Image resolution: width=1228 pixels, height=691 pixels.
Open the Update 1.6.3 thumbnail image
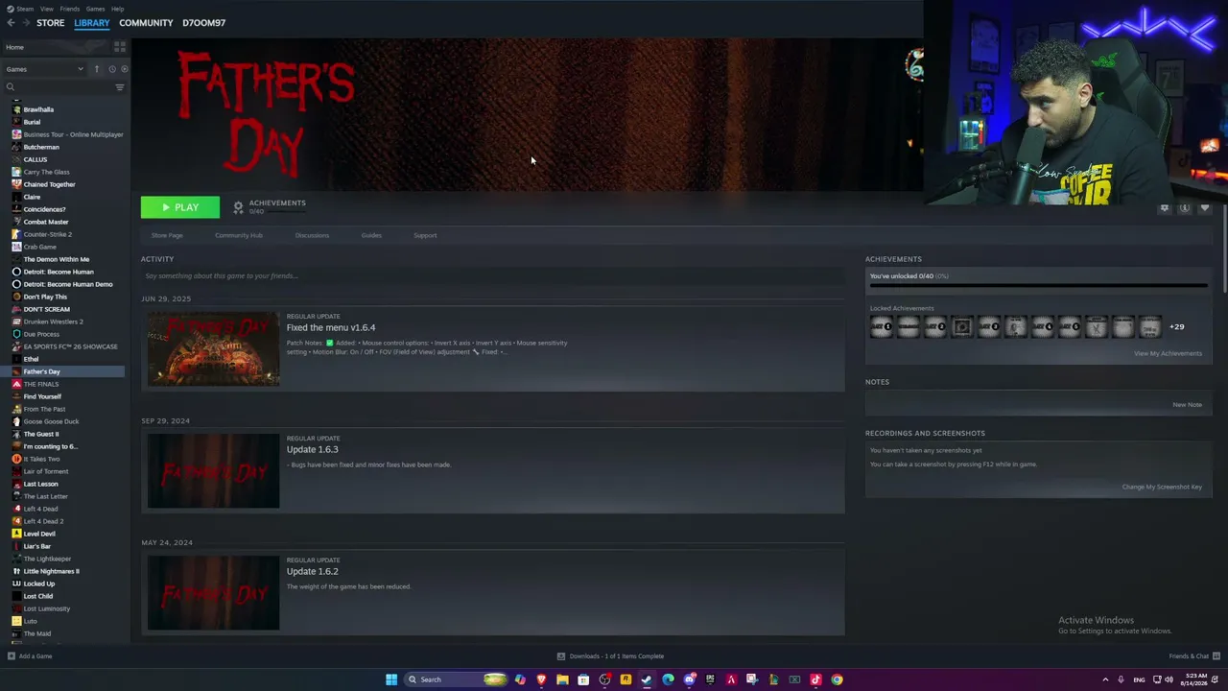coord(213,471)
